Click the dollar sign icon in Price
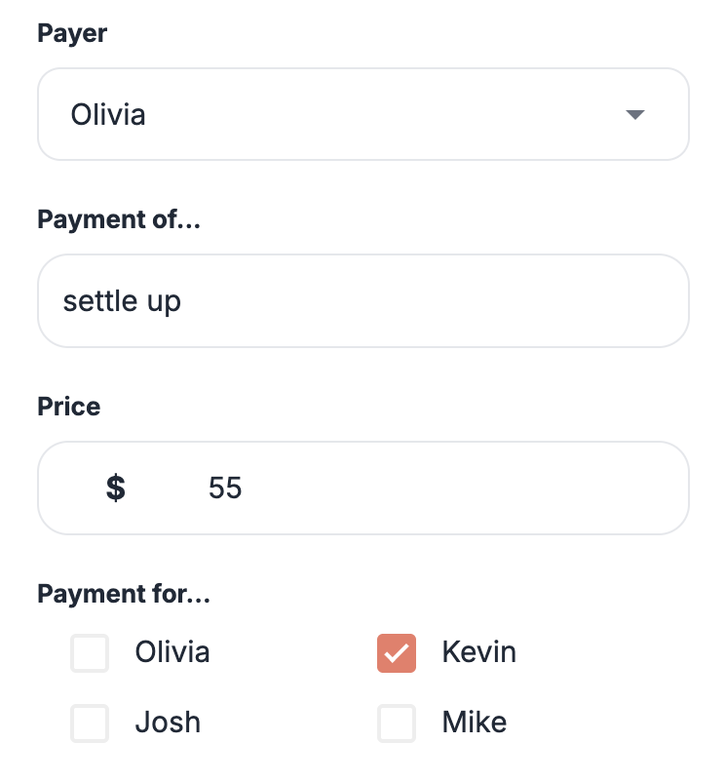725x782 pixels. click(x=116, y=488)
